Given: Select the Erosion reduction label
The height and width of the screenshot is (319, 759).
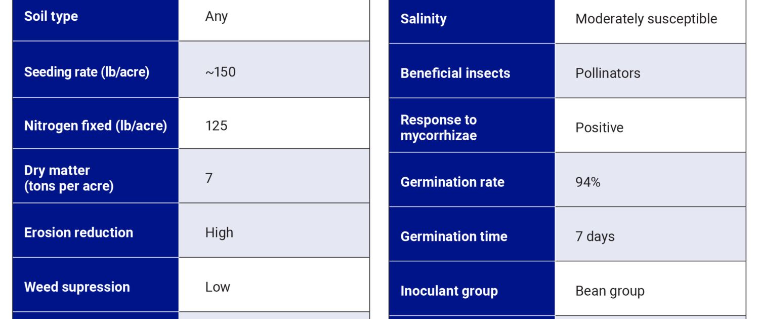Looking at the screenshot, I should pos(78,232).
